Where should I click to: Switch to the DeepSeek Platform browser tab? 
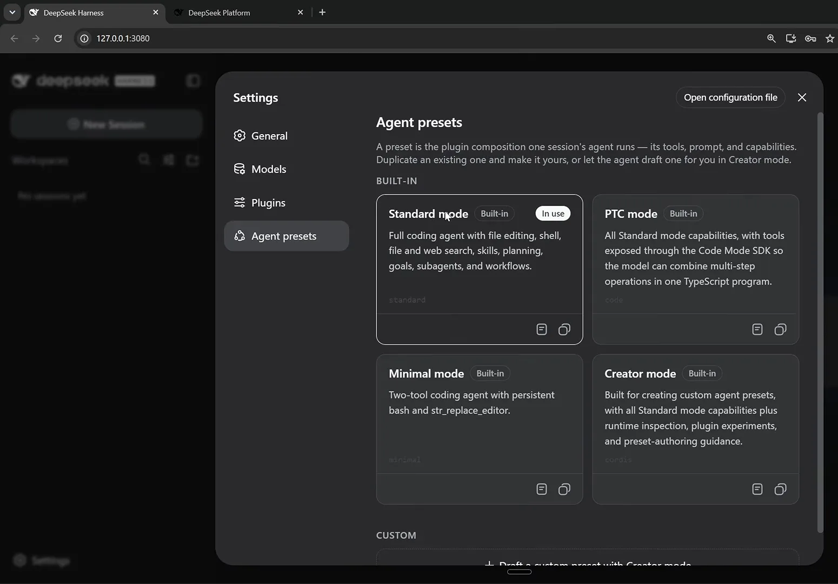click(x=238, y=12)
